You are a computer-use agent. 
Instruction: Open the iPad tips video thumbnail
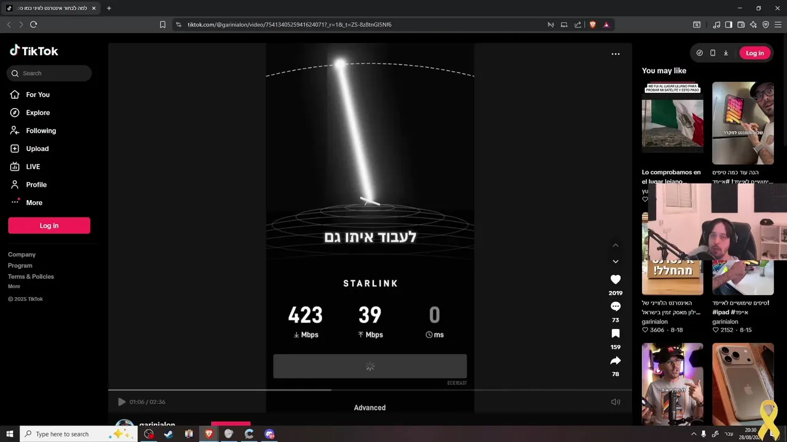[x=743, y=123]
